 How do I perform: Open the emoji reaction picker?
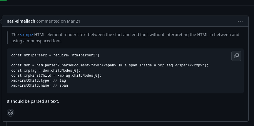11,112
